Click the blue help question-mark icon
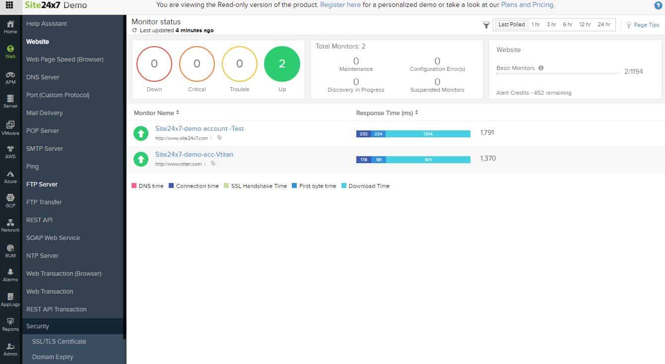665x364 pixels. pos(658,5)
